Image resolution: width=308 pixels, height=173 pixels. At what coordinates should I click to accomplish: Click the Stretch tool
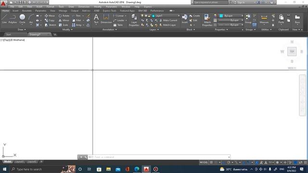[50, 25]
